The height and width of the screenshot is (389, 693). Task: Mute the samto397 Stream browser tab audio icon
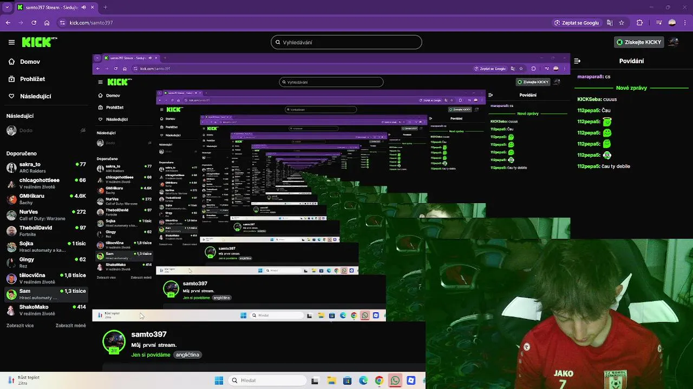tap(83, 8)
